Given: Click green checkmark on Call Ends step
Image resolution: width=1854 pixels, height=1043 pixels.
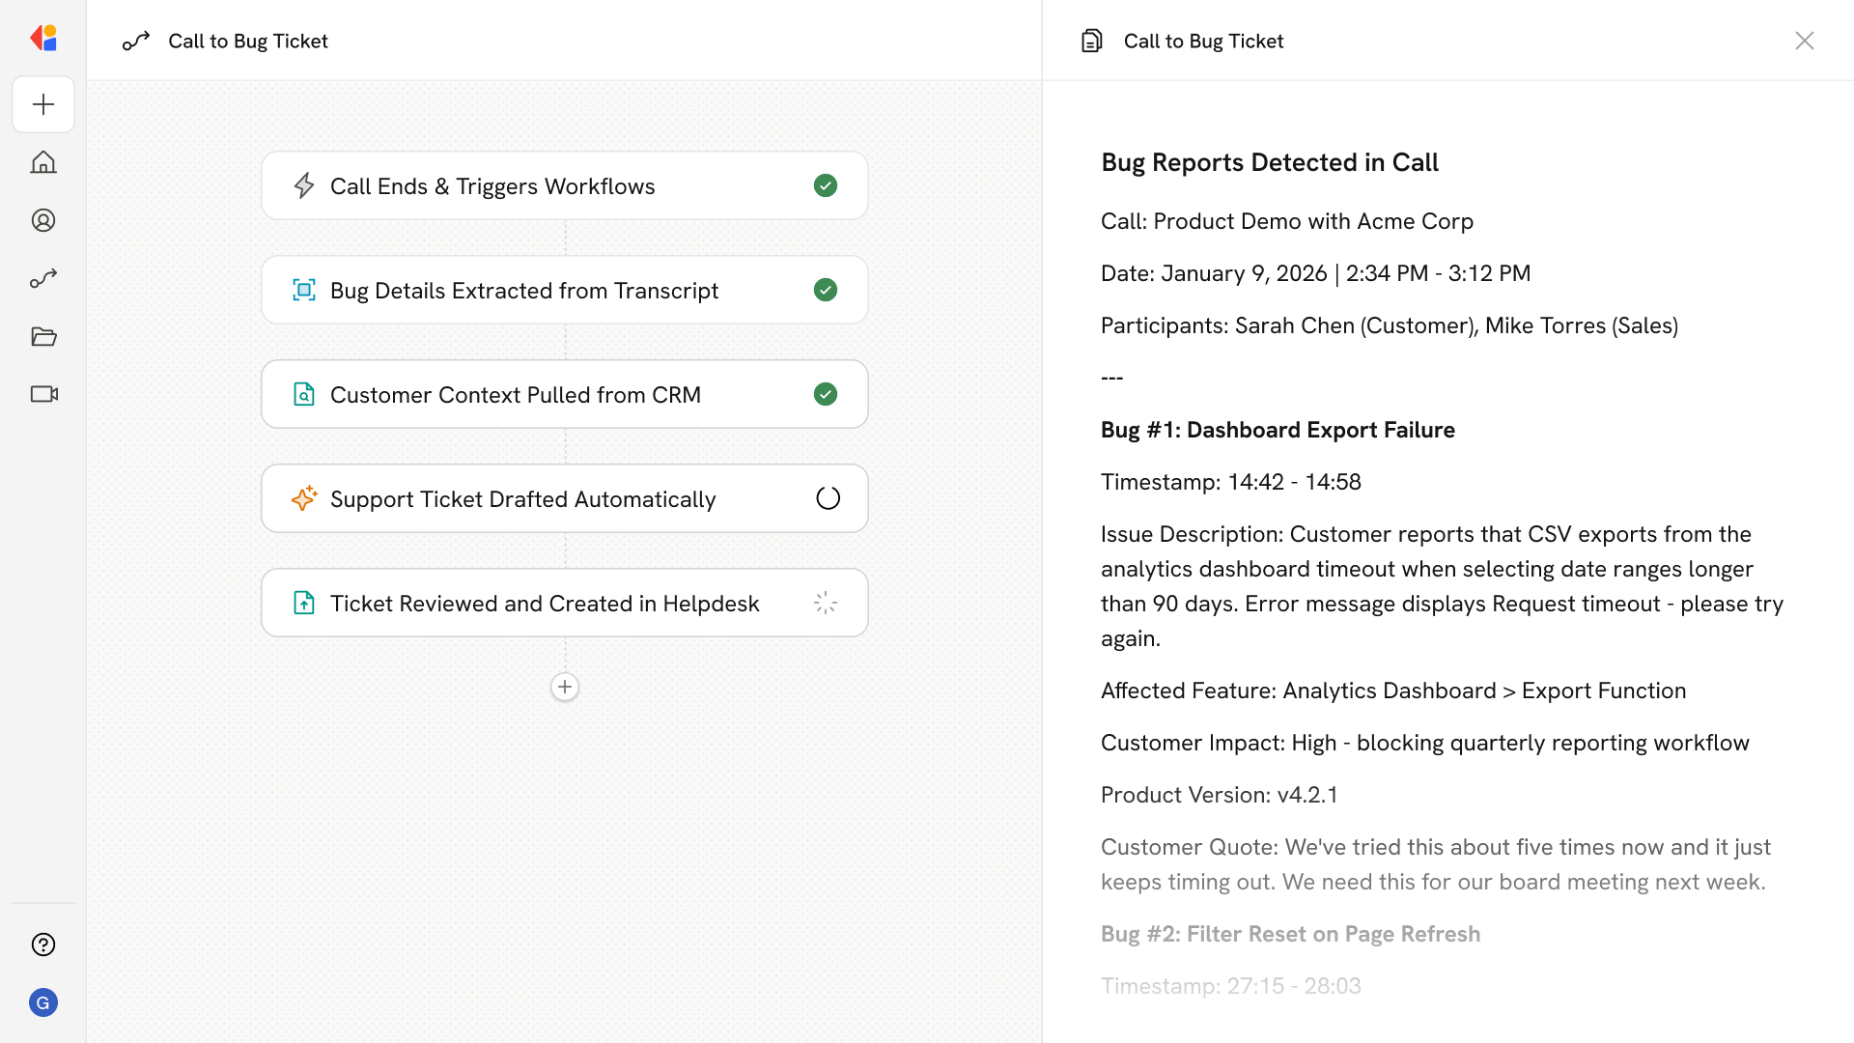Looking at the screenshot, I should [x=826, y=185].
